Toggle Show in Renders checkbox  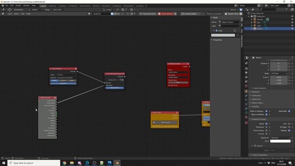coord(266,115)
